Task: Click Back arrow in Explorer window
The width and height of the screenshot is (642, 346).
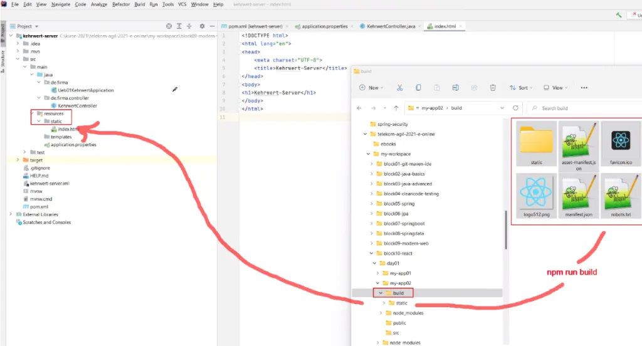Action: click(359, 108)
